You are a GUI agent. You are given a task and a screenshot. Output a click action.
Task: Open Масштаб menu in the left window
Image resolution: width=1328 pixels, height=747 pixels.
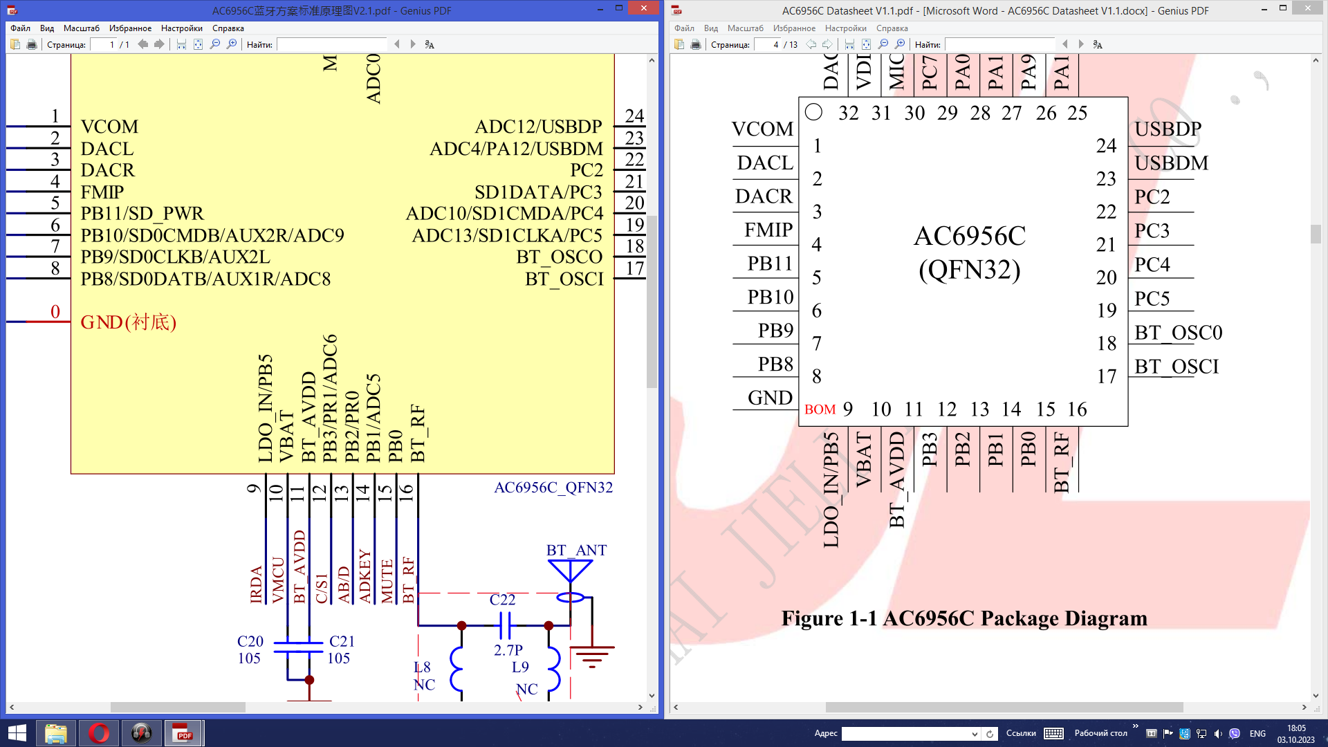tap(81, 28)
